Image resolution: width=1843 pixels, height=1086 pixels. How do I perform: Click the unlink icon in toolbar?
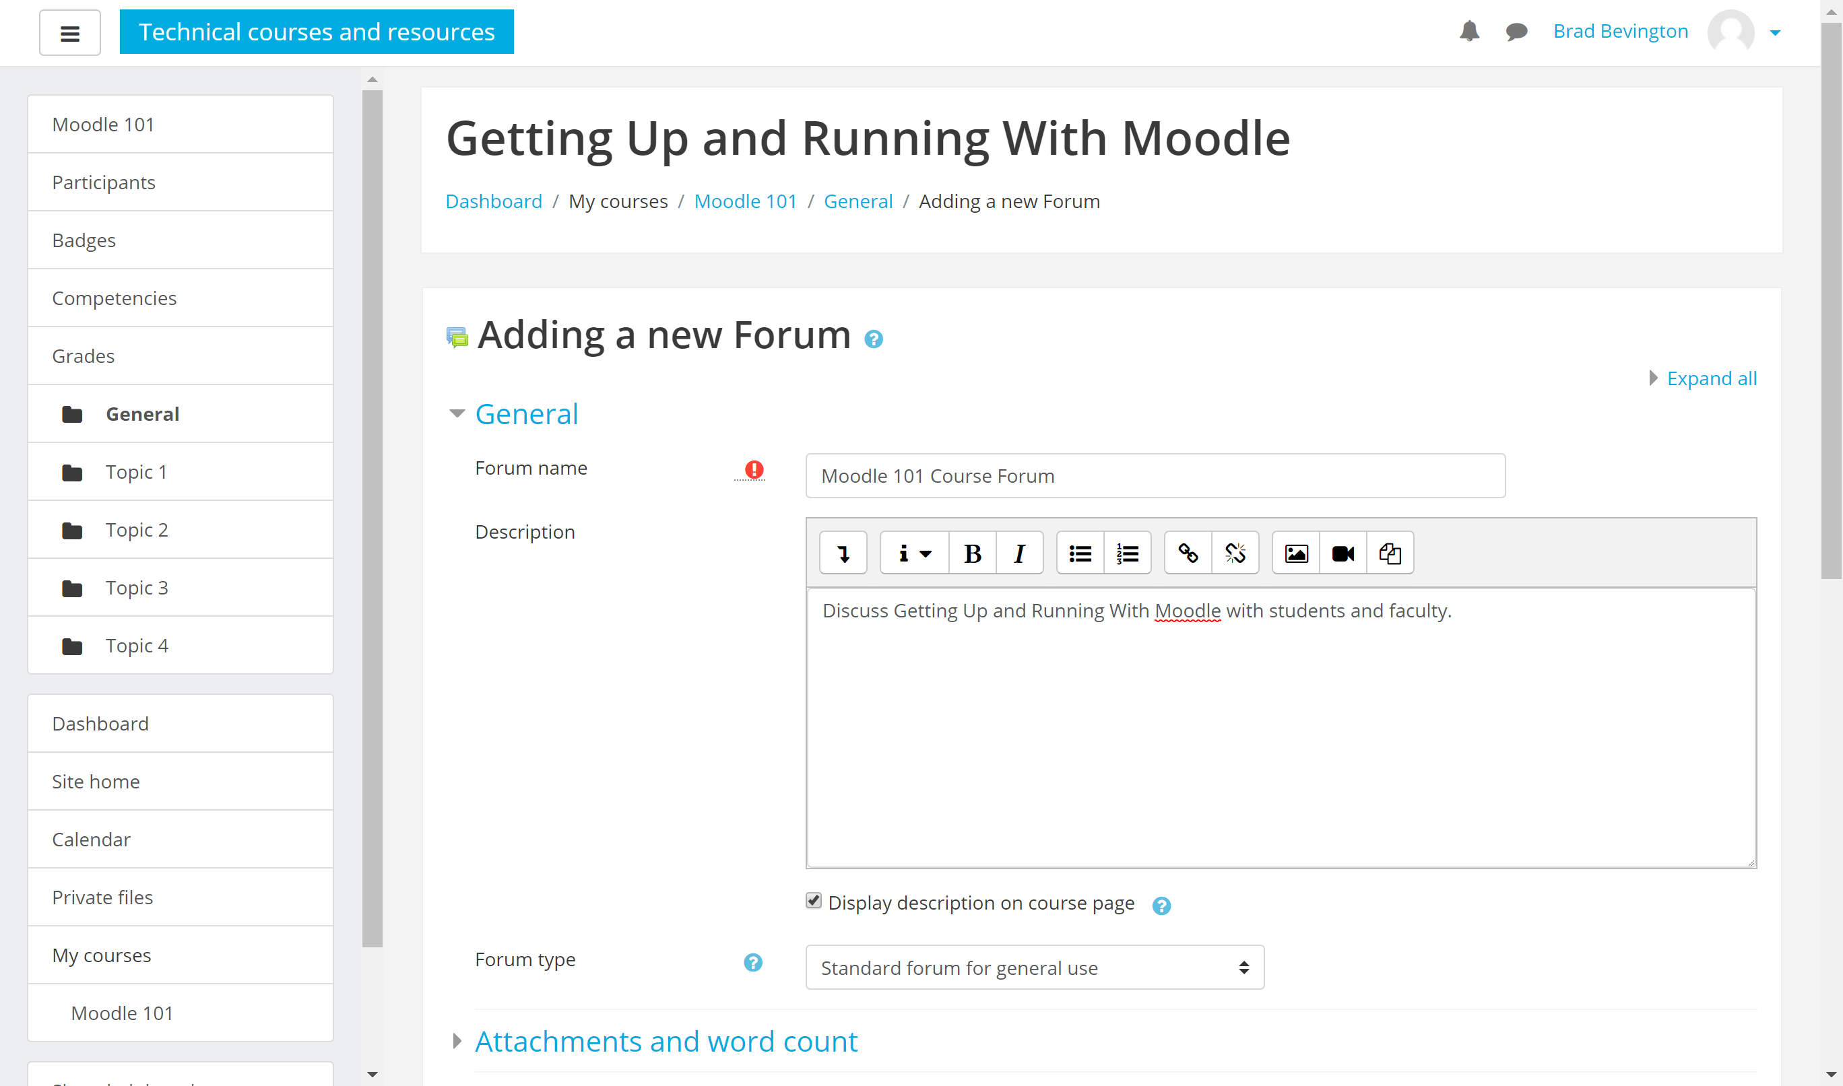[1235, 553]
